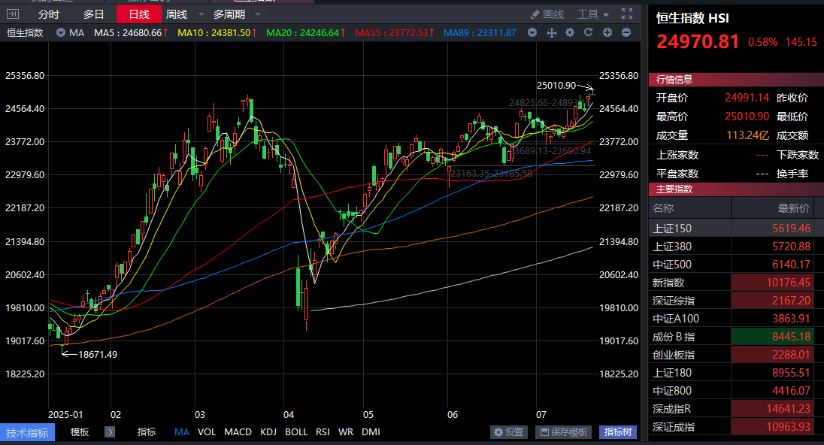Image resolution: width=824 pixels, height=445 pixels.
Task: Zoom out chart with minus icon
Action: tap(626, 32)
